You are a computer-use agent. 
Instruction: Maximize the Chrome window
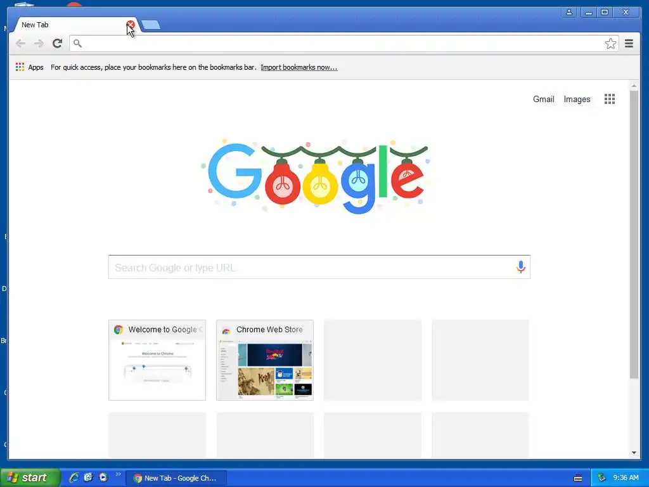[x=604, y=12]
